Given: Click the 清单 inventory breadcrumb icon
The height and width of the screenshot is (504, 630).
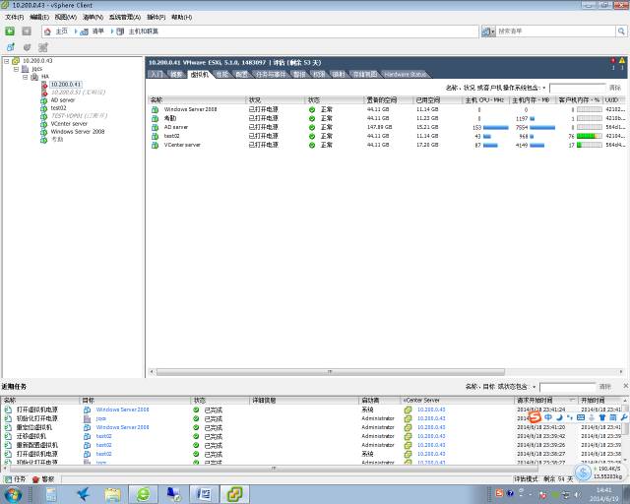Looking at the screenshot, I should [84, 31].
